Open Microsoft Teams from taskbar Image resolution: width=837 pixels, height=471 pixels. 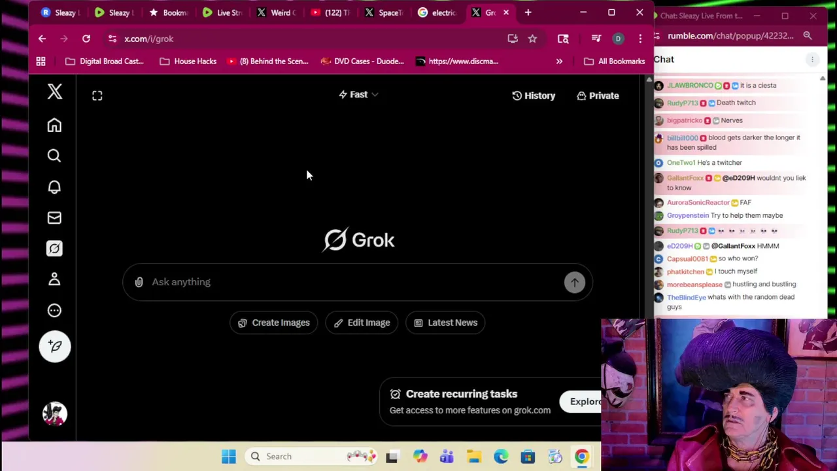point(447,457)
